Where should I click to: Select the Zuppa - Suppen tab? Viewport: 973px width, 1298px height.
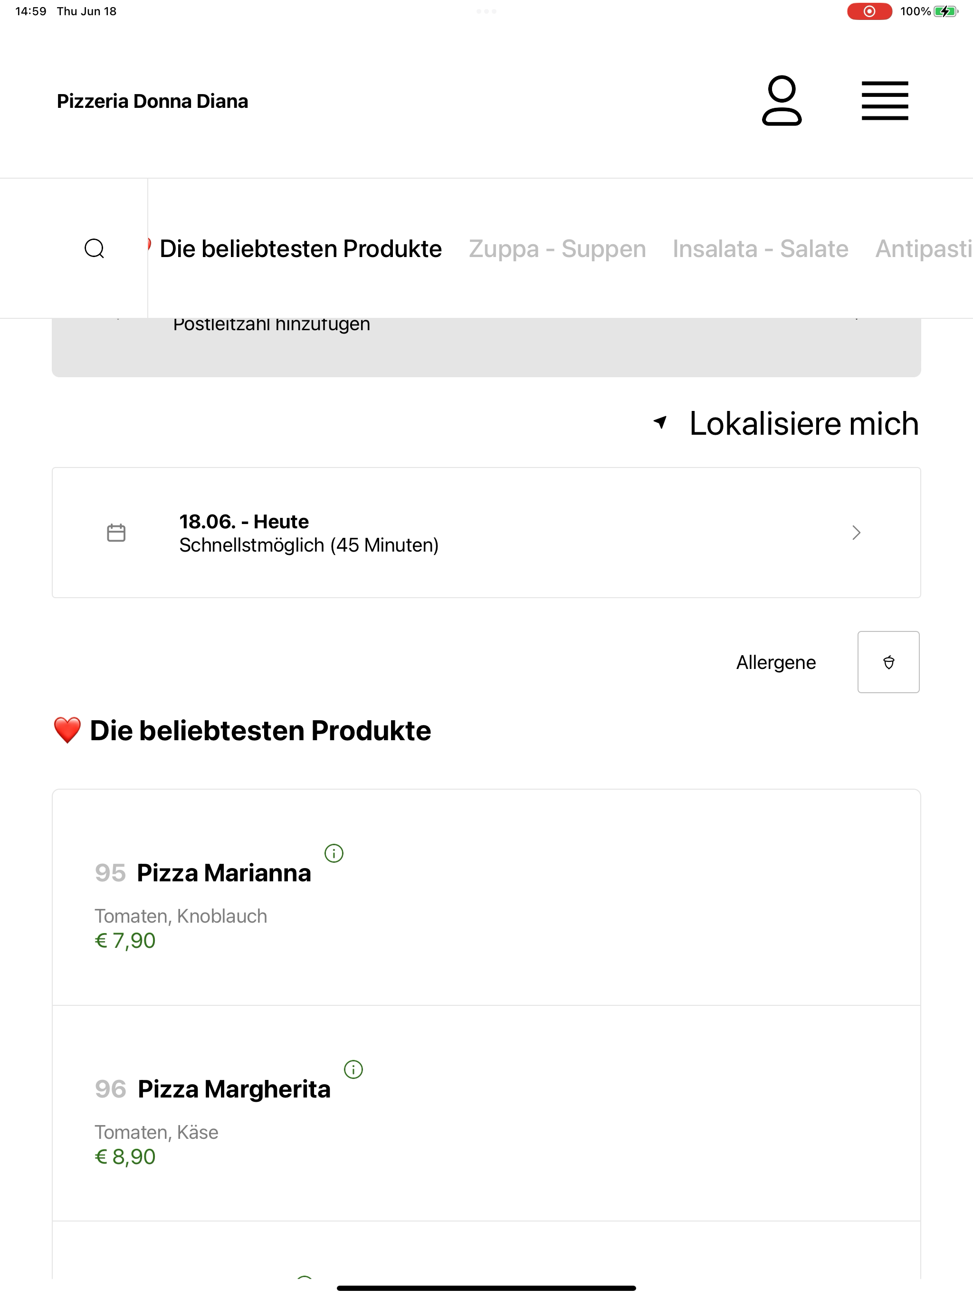pyautogui.click(x=557, y=249)
